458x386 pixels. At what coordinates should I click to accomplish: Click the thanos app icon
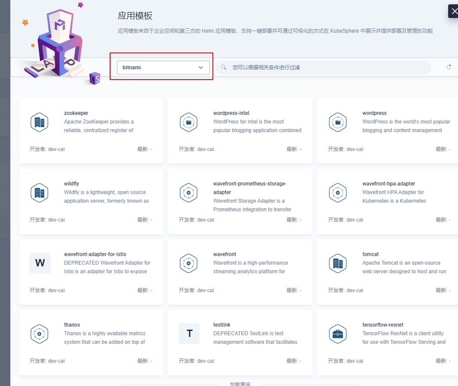coord(40,334)
